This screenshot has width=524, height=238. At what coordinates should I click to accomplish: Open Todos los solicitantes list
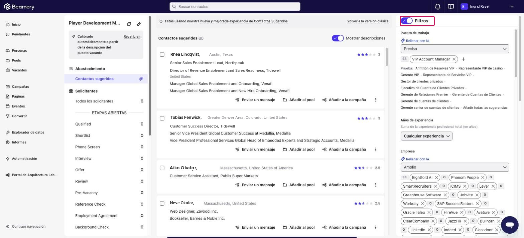coord(109,101)
